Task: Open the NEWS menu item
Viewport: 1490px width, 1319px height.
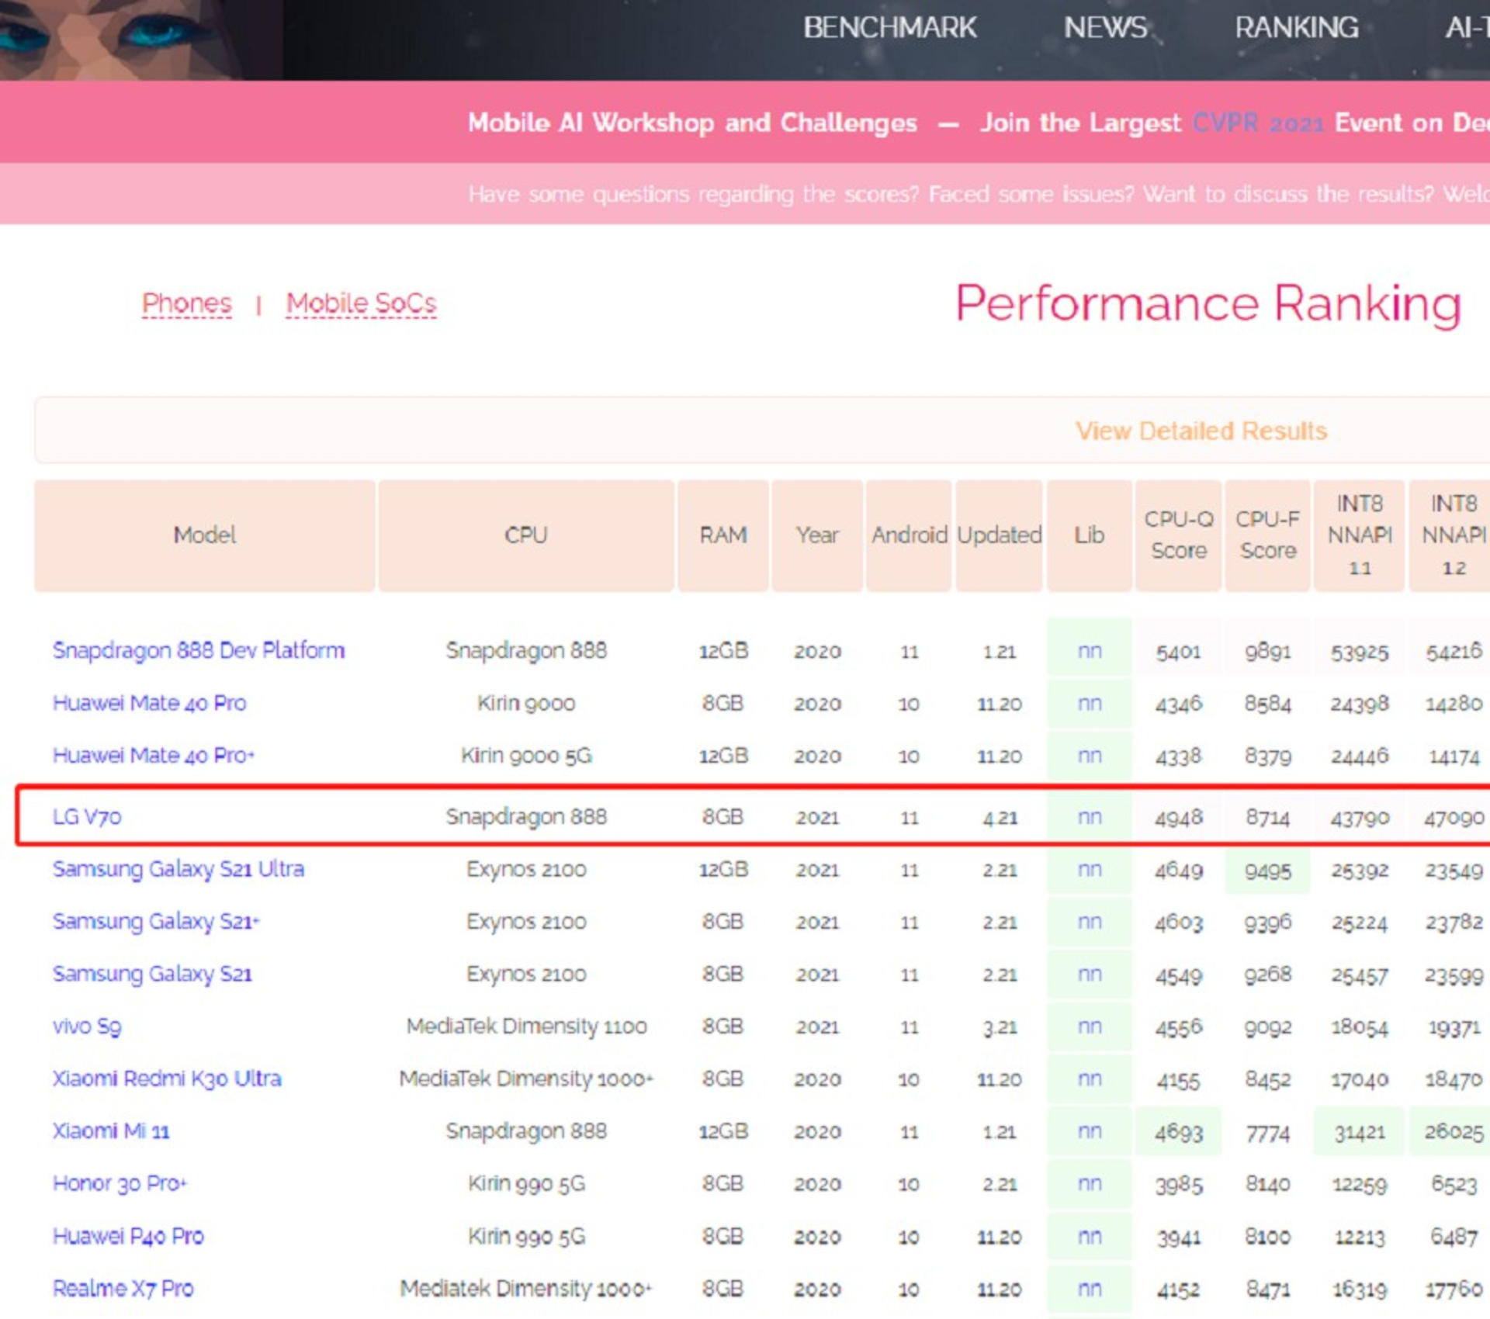Action: tap(1105, 28)
